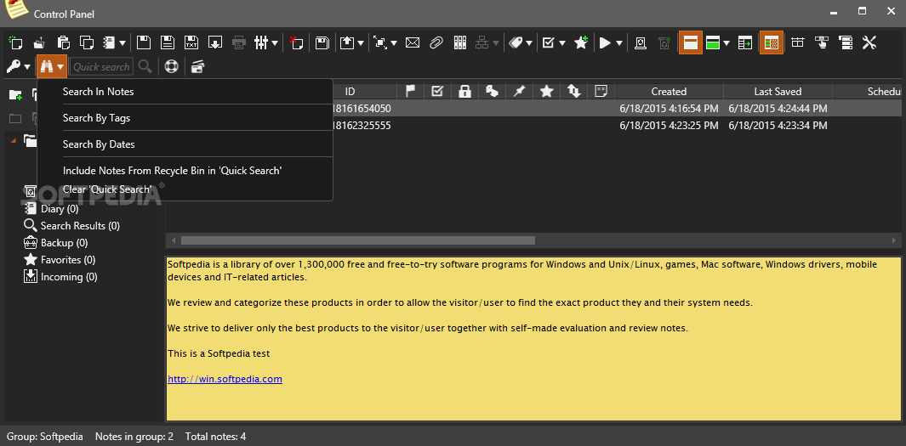
Task: Sort by the Last Saved column header
Action: [x=778, y=91]
